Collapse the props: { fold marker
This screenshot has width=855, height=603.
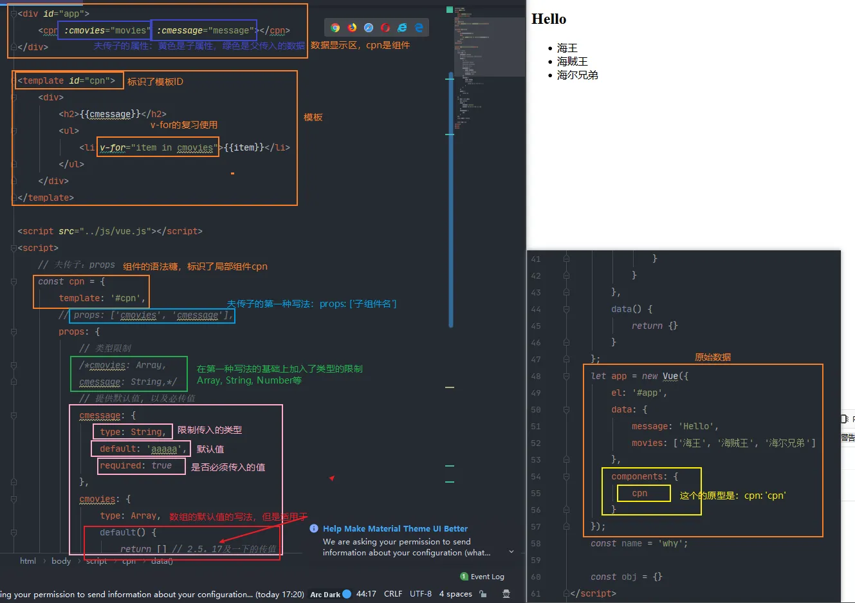[x=14, y=331]
